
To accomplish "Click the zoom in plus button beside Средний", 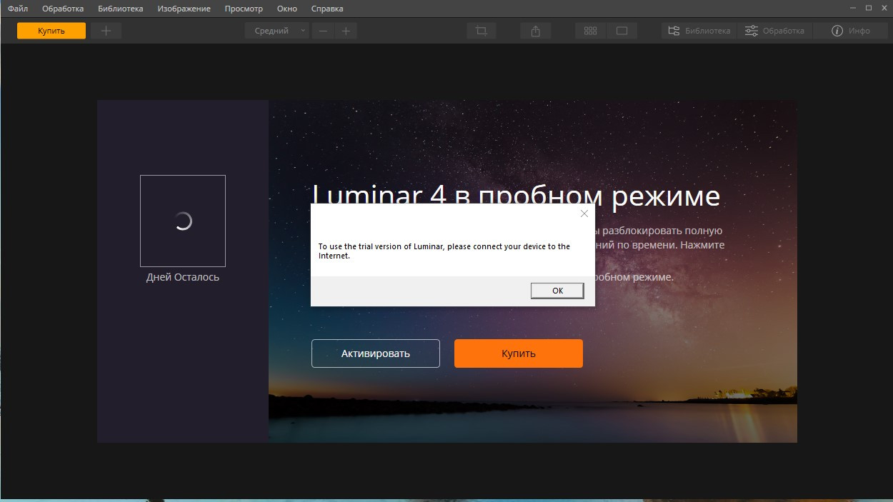I will tap(346, 31).
